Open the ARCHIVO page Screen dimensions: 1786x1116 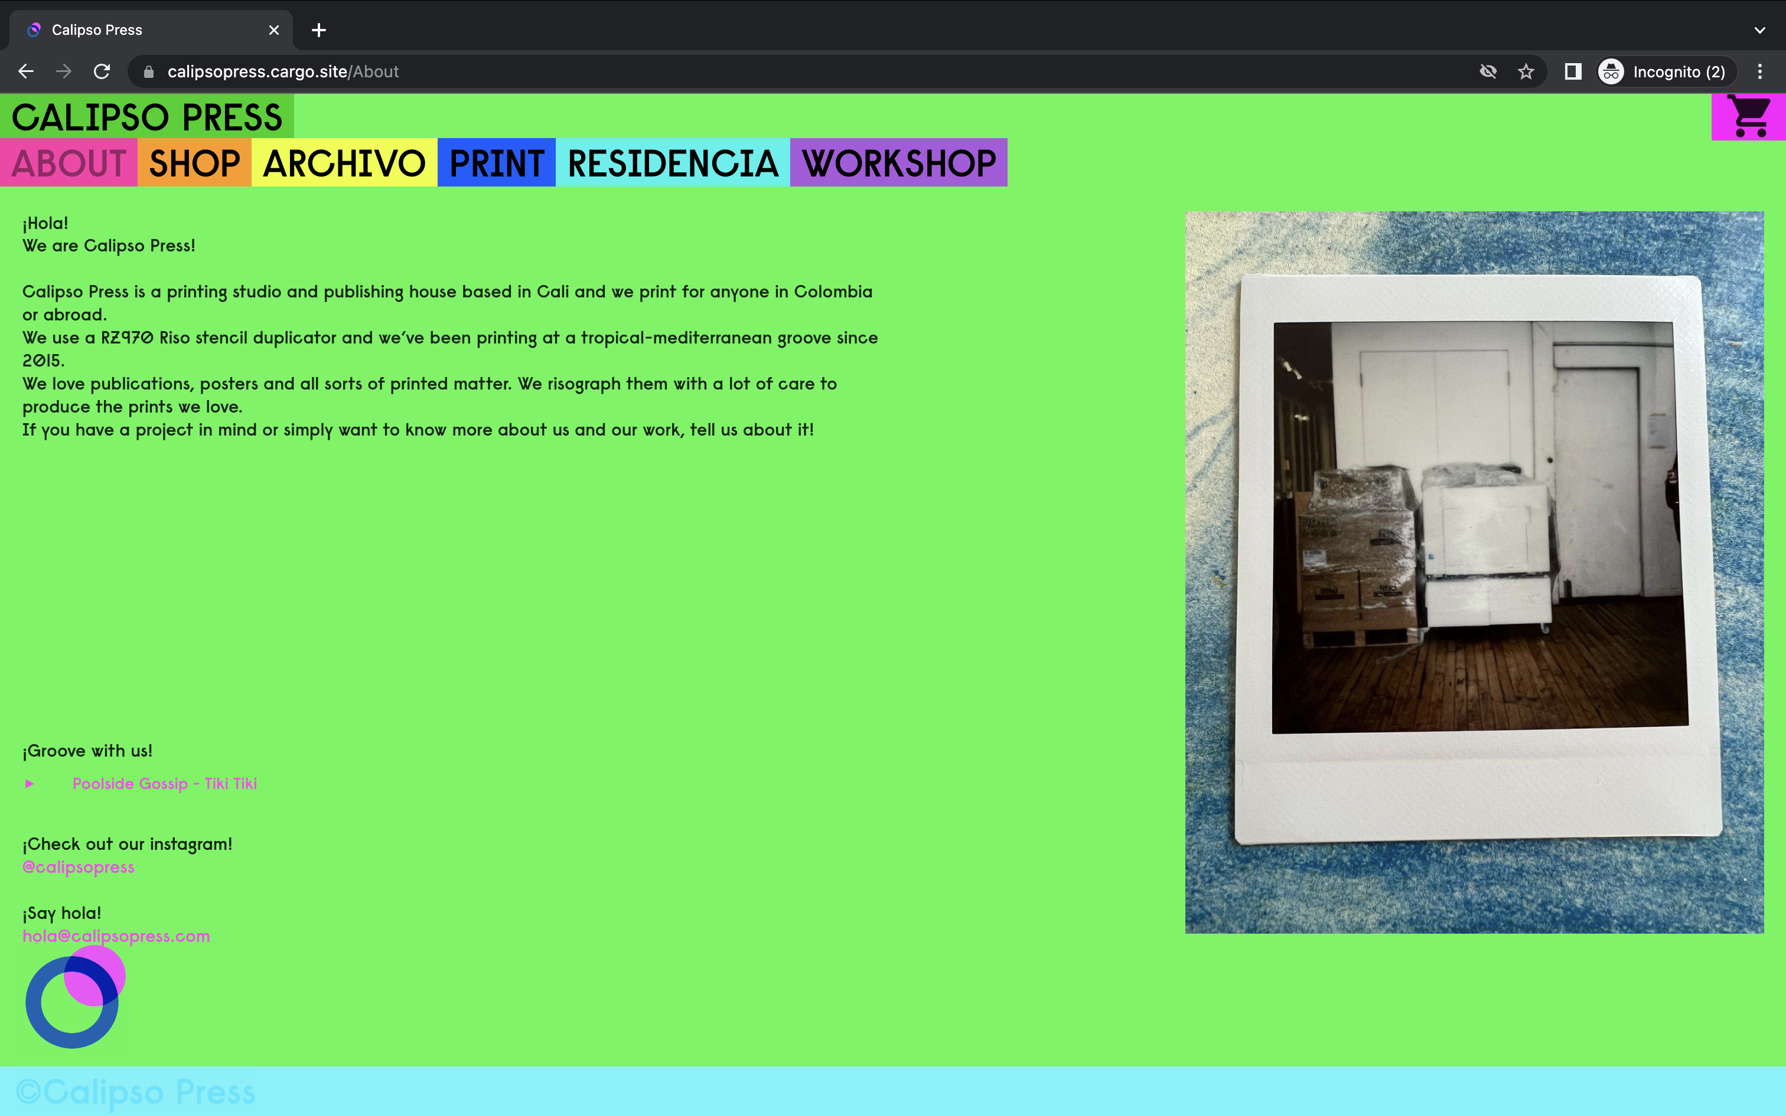(x=345, y=163)
